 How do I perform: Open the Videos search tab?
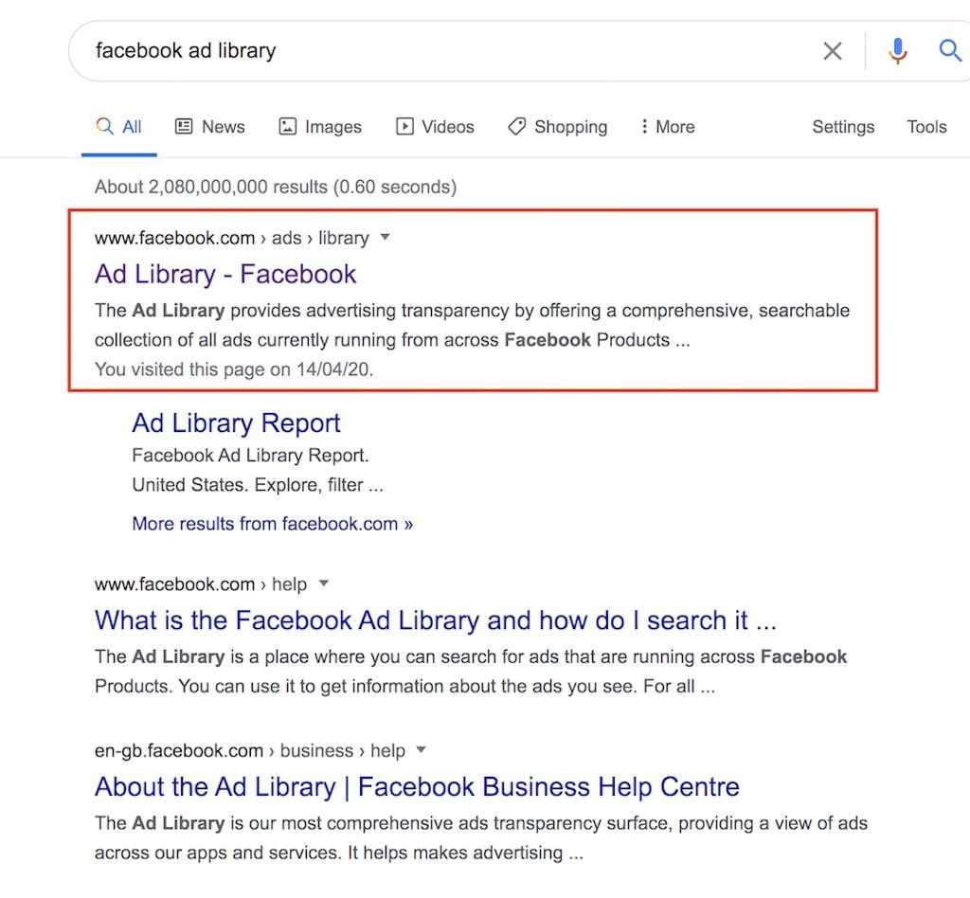coord(434,126)
